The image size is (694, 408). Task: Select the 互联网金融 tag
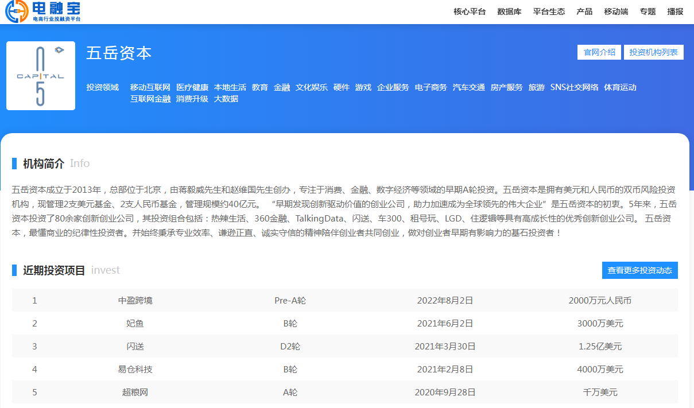tap(150, 99)
